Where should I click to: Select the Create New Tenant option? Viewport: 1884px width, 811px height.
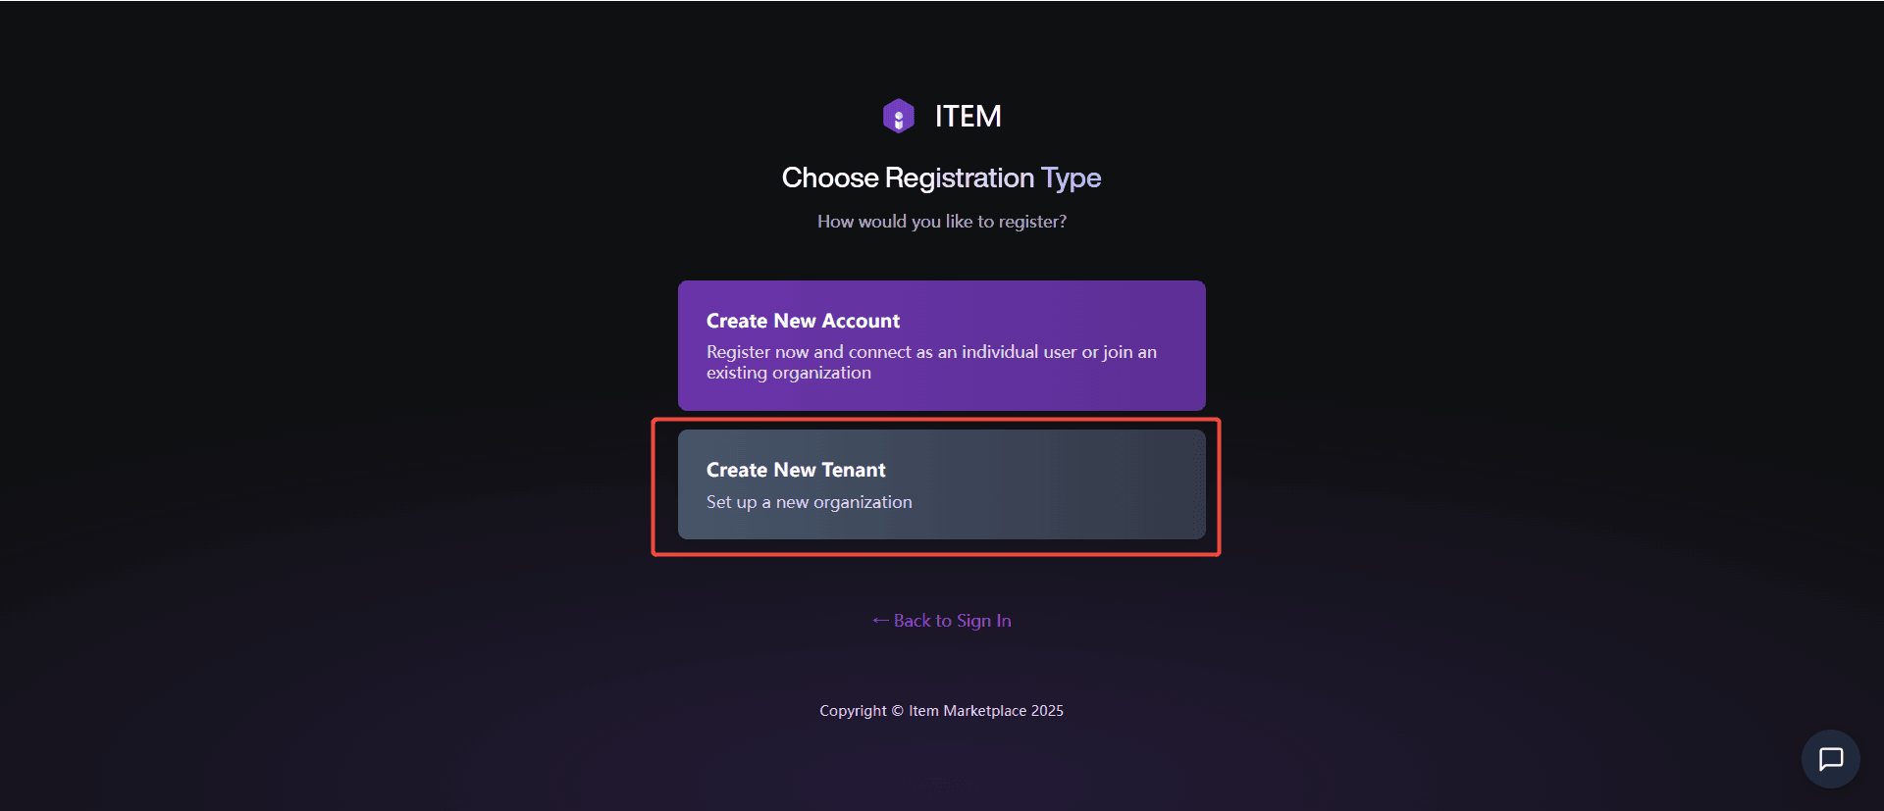coord(941,484)
